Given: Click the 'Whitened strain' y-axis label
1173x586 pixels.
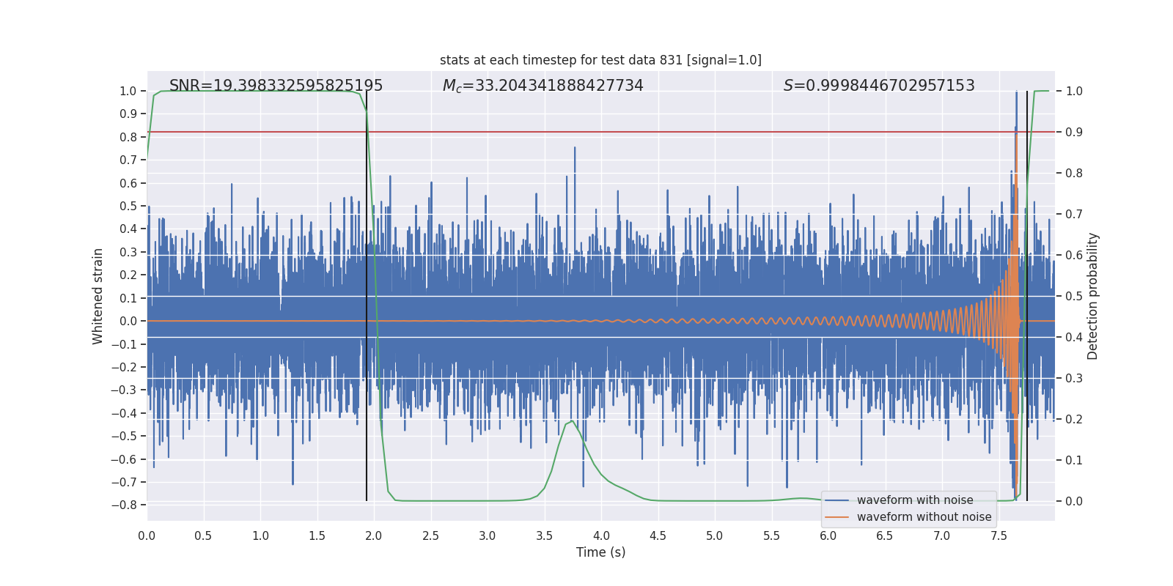Looking at the screenshot, I should 98,296.
